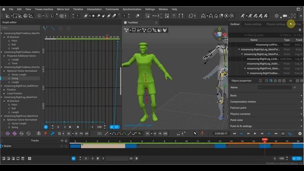Play the animation
Screen dimensions: 304x171
(x=255, y=133)
